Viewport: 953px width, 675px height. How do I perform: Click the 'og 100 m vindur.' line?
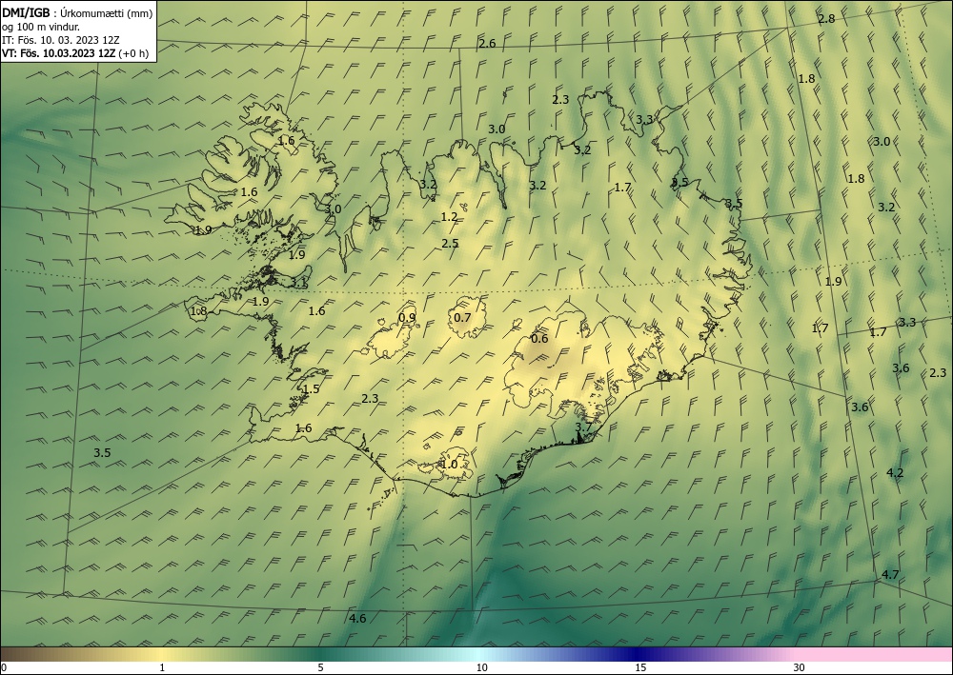coord(41,27)
